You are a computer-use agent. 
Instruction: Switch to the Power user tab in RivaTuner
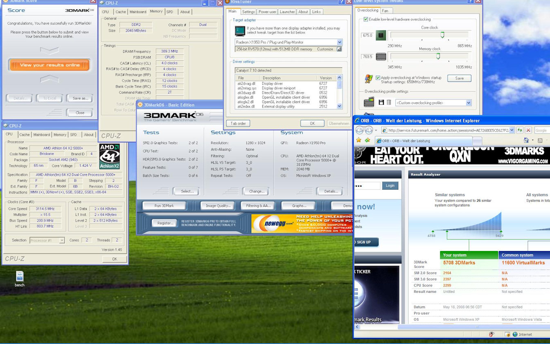click(267, 12)
